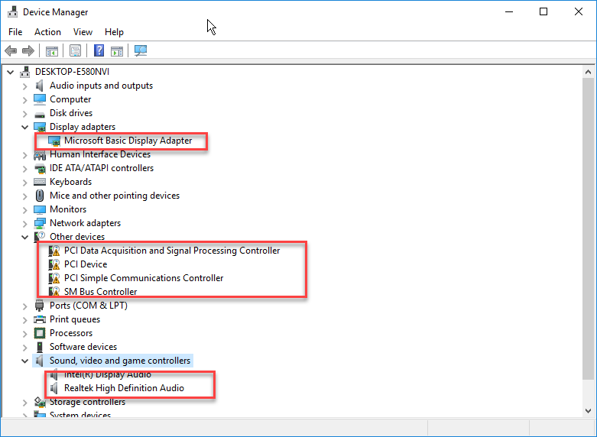Click the Properties toolbar icon

coord(75,51)
